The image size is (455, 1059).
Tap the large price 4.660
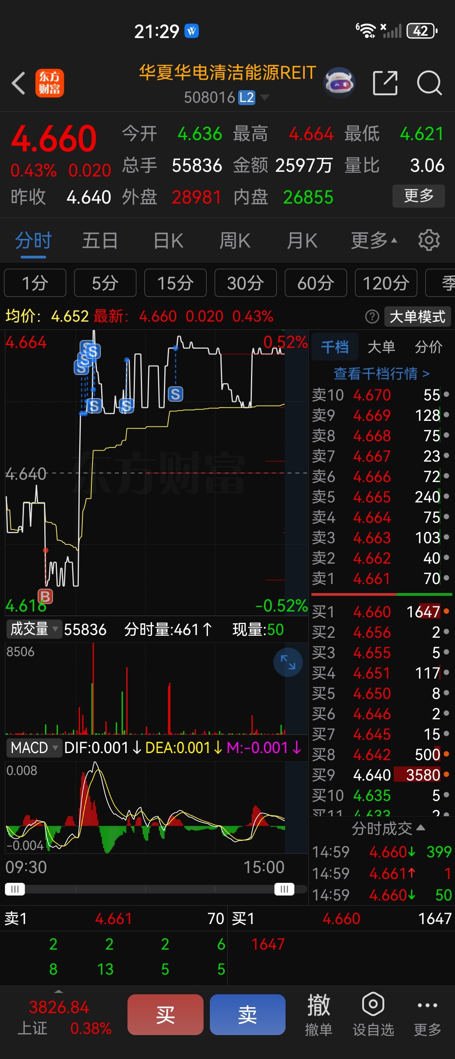[54, 138]
